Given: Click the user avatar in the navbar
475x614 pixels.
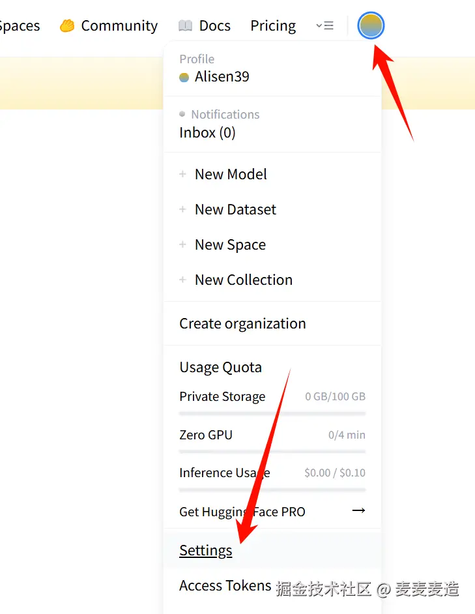Looking at the screenshot, I should pyautogui.click(x=371, y=26).
